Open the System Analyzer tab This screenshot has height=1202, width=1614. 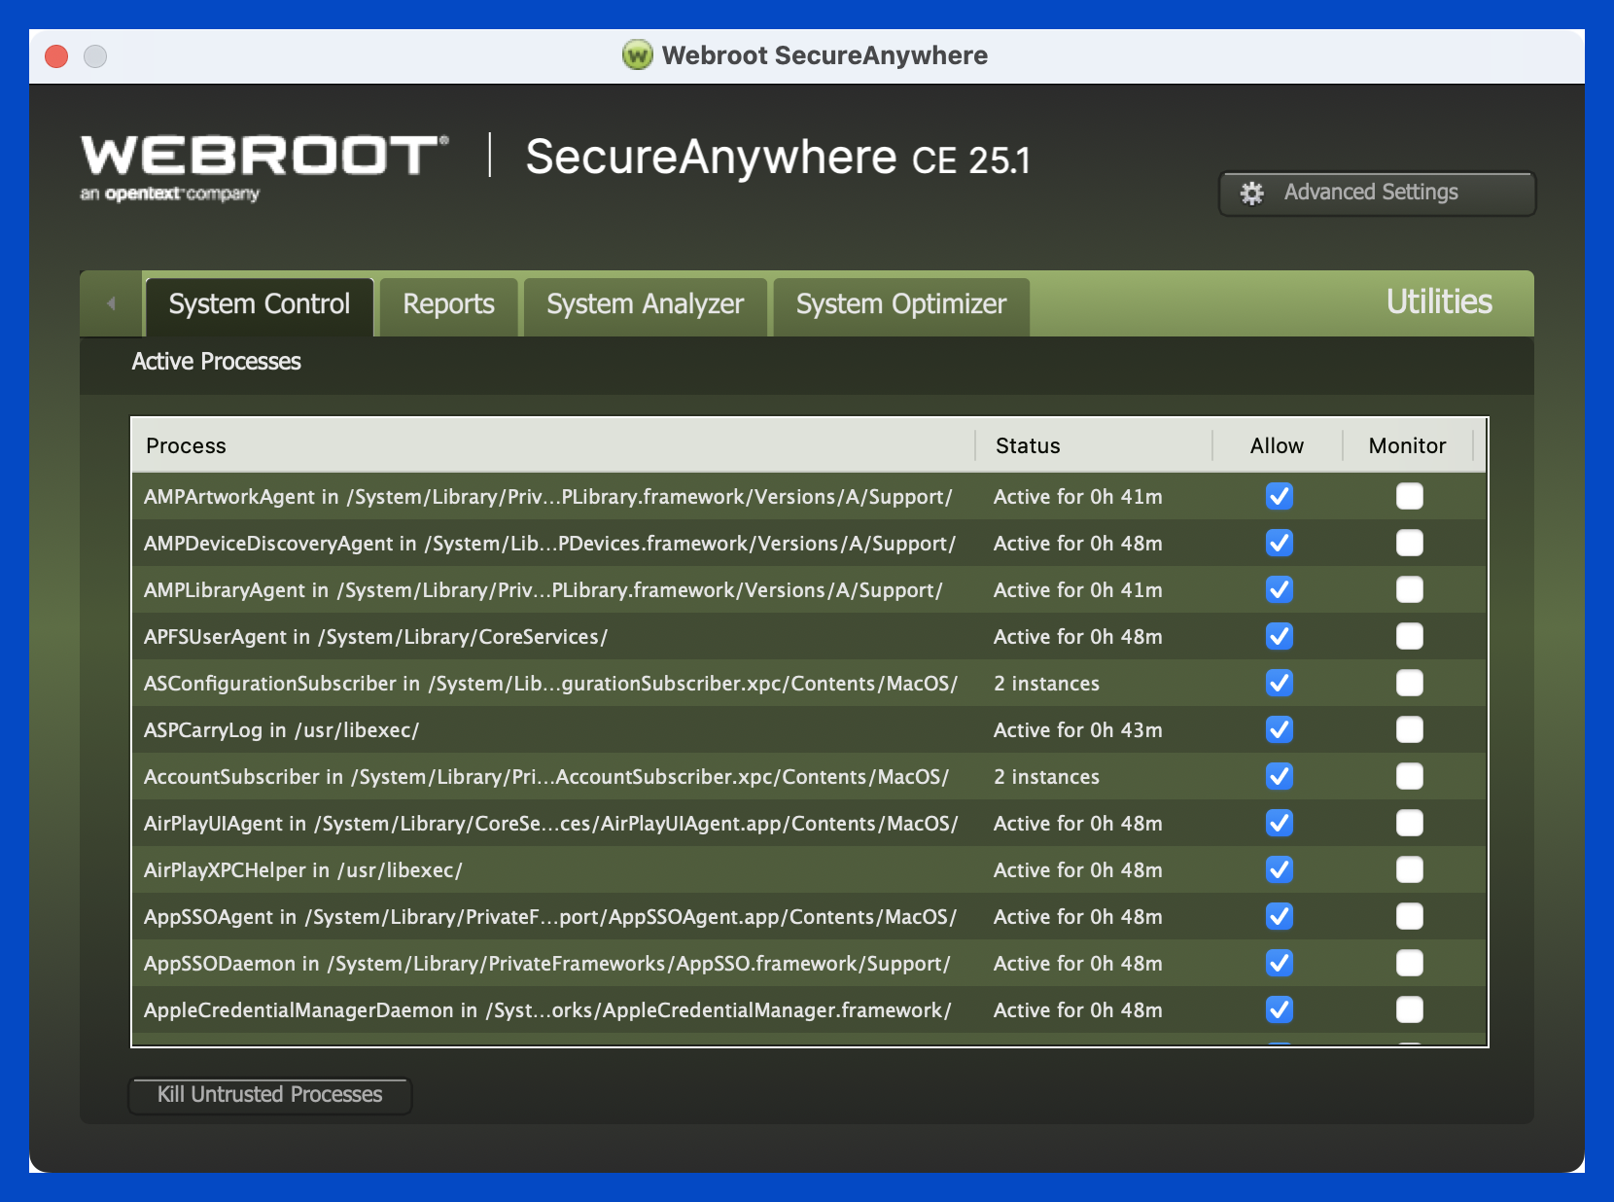coord(645,305)
